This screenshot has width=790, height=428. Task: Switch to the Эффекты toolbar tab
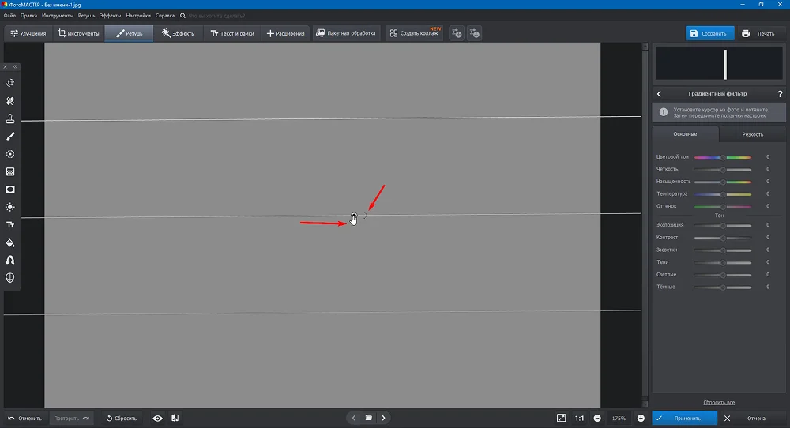pyautogui.click(x=179, y=33)
